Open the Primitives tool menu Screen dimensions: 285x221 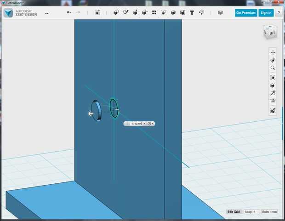tap(116, 12)
